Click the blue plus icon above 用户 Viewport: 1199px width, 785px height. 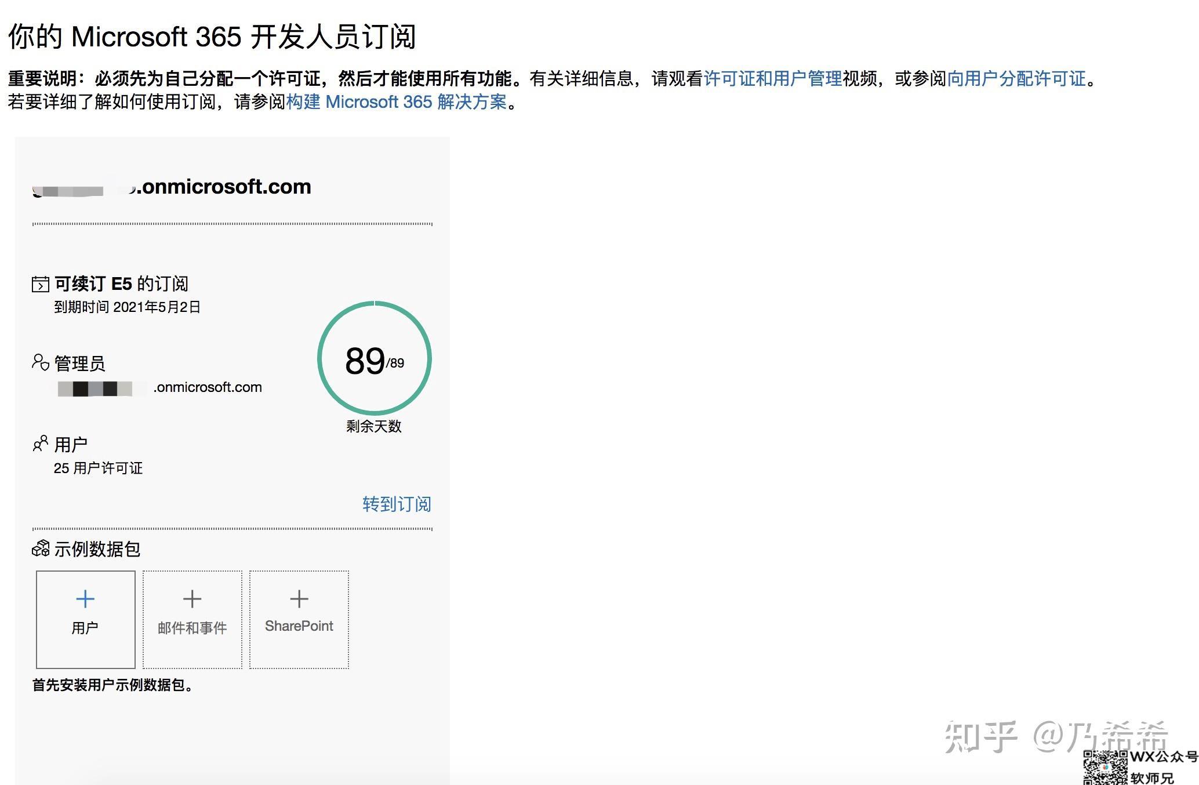pos(85,599)
